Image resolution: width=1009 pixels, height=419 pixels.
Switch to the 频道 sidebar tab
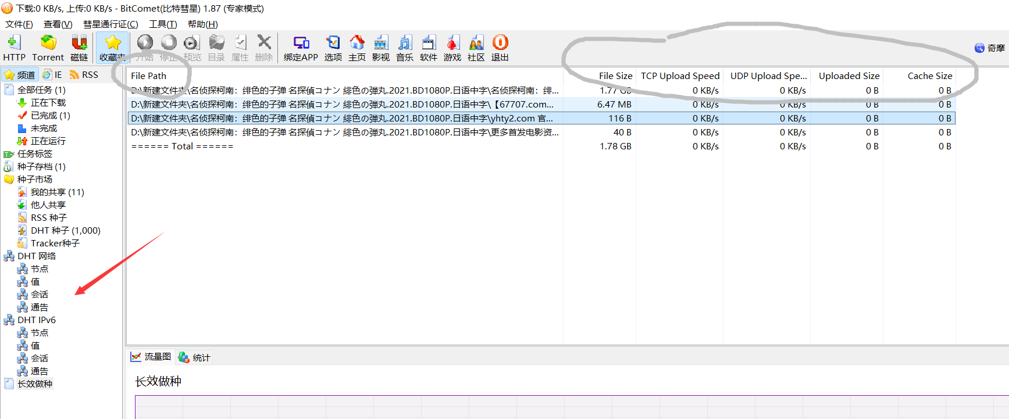coord(20,74)
